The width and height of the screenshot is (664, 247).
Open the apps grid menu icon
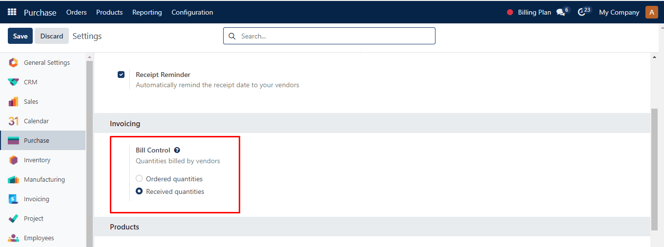point(12,12)
